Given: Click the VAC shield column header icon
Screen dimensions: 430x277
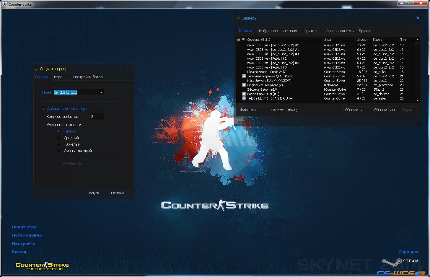Looking at the screenshot, I should point(243,39).
